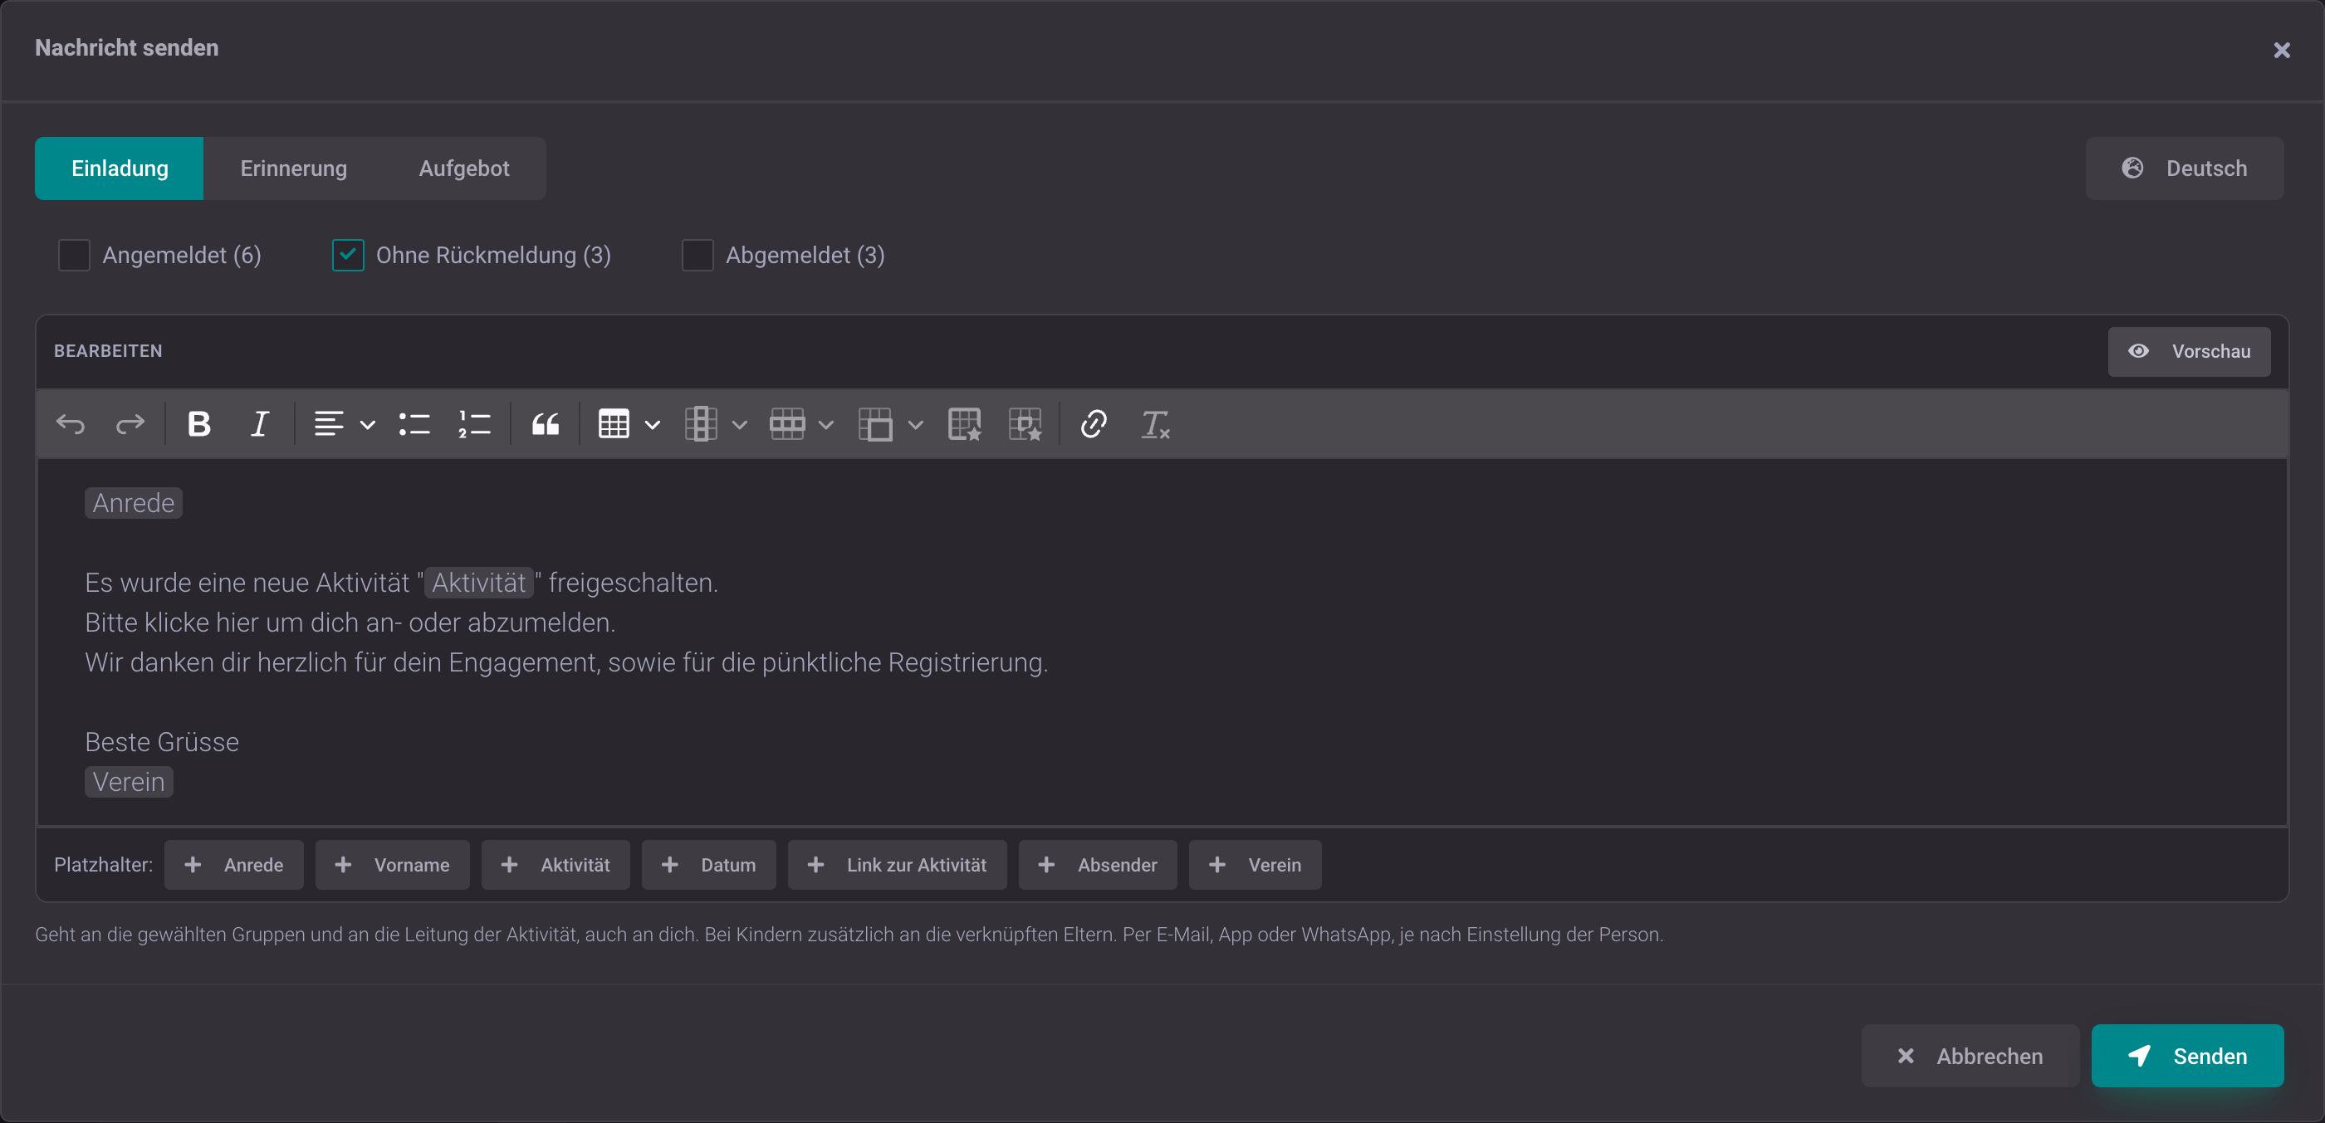This screenshot has width=2325, height=1123.
Task: Click the Senden button
Action: pyautogui.click(x=2188, y=1057)
